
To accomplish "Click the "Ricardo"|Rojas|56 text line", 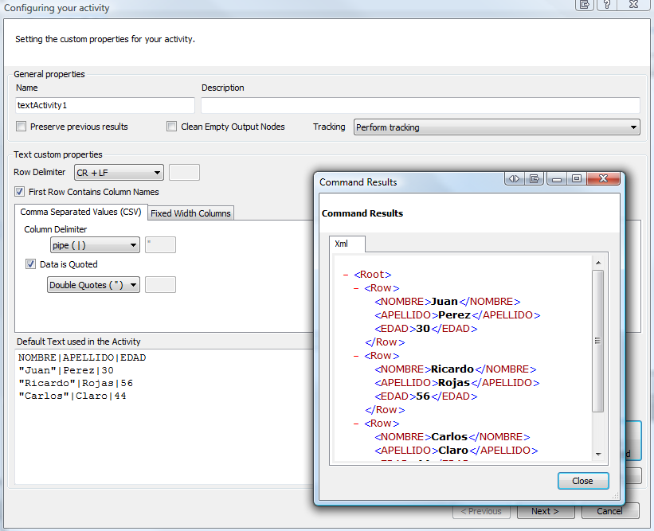I will 76,384.
